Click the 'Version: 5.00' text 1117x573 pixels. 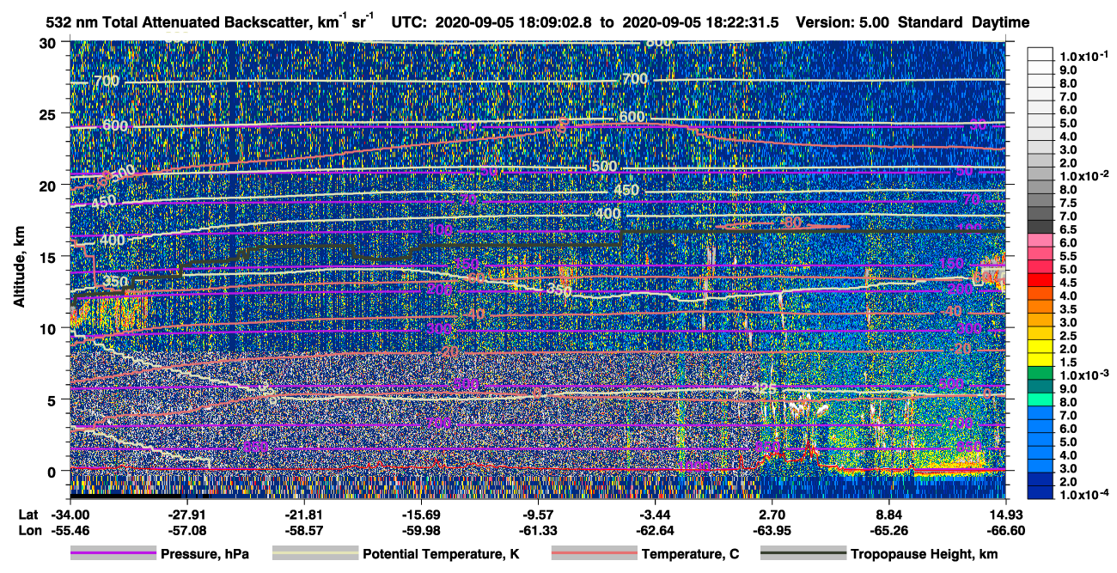842,22
